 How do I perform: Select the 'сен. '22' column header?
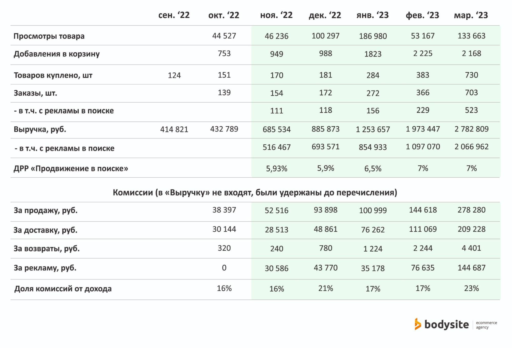[174, 15]
